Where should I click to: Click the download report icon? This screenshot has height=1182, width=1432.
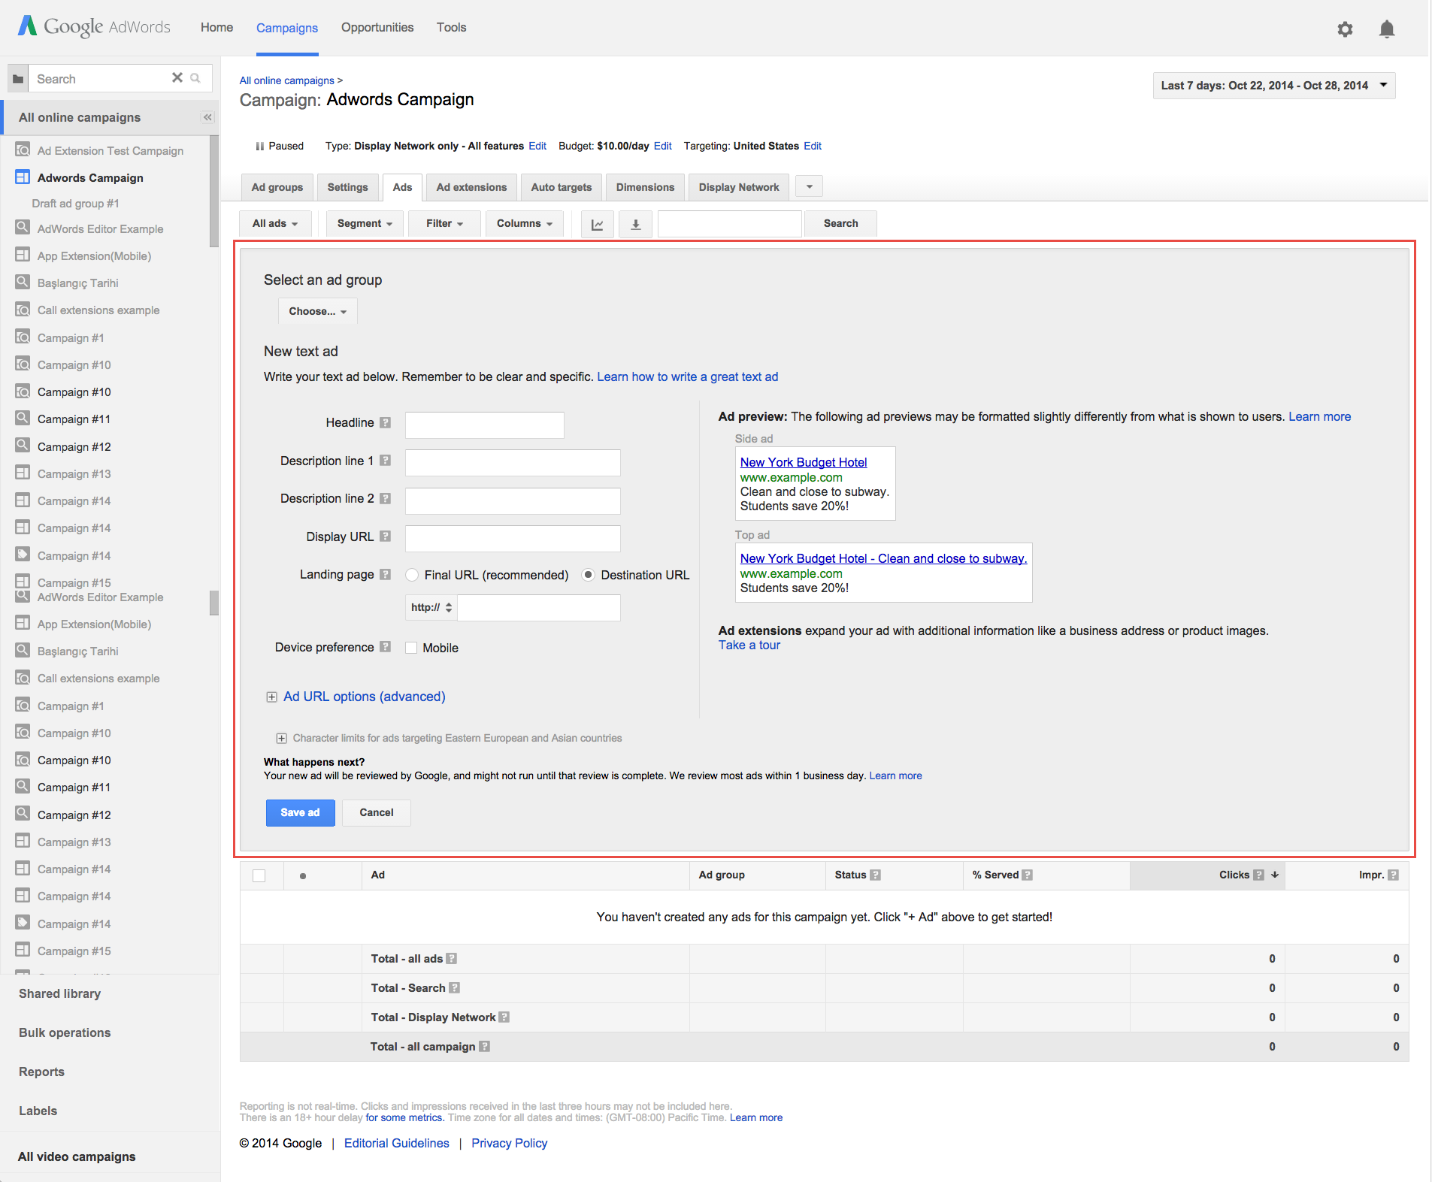[635, 224]
